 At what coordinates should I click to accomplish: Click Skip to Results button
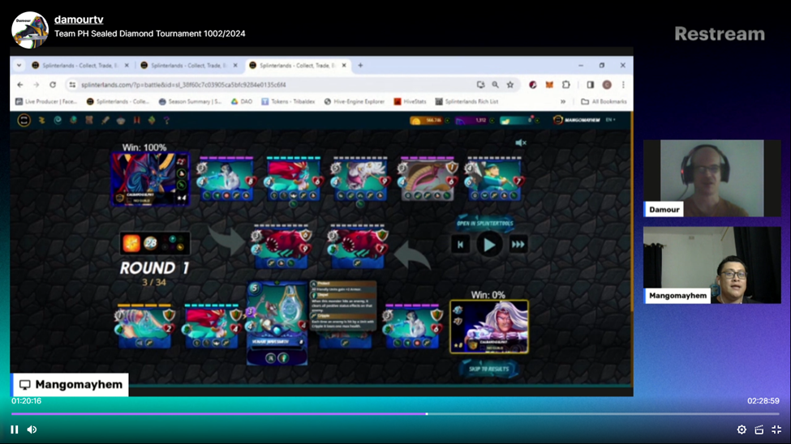(488, 369)
